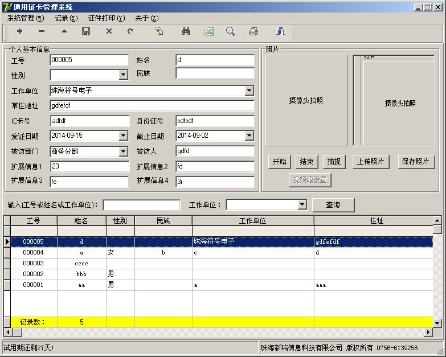Open the 性别 dropdown
Screen dimensions: 446x357
pos(123,75)
